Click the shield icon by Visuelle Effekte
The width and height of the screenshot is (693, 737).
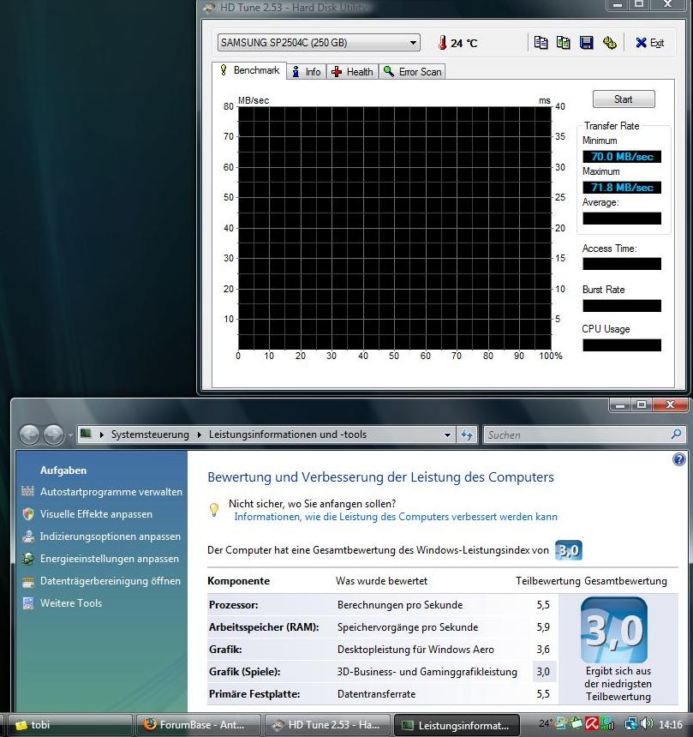click(28, 514)
